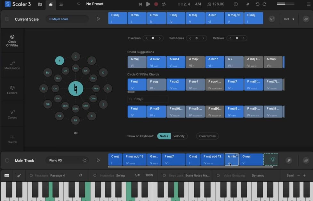Select the A min7 chord suggestion

pos(214,62)
